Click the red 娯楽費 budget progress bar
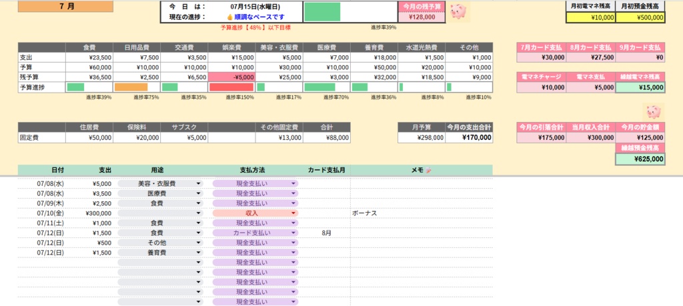The width and height of the screenshot is (683, 306). point(231,87)
